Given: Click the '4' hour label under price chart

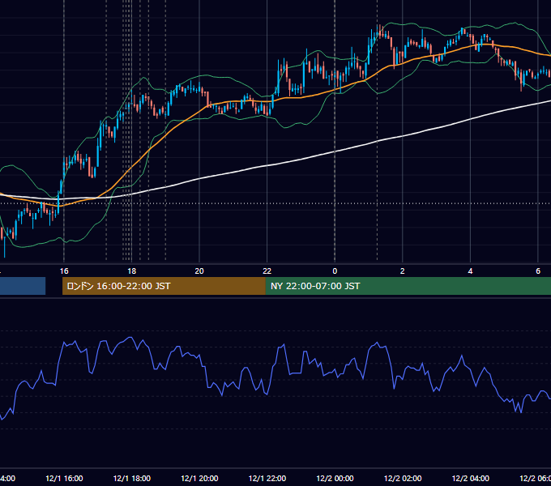Looking at the screenshot, I should point(470,271).
